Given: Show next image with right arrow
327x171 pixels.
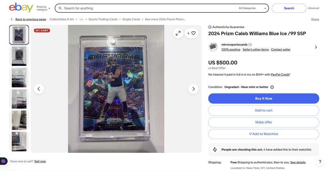Looking at the screenshot, I should 193,89.
